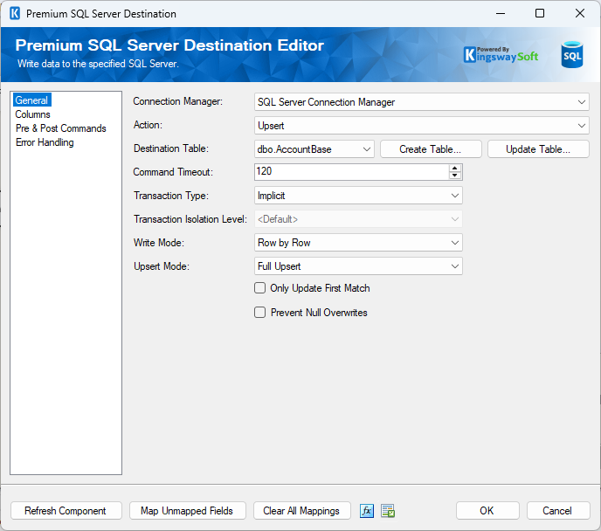This screenshot has height=531, width=601.
Task: Open Destination Table dropdown dbo.AccountBase
Action: click(x=314, y=149)
